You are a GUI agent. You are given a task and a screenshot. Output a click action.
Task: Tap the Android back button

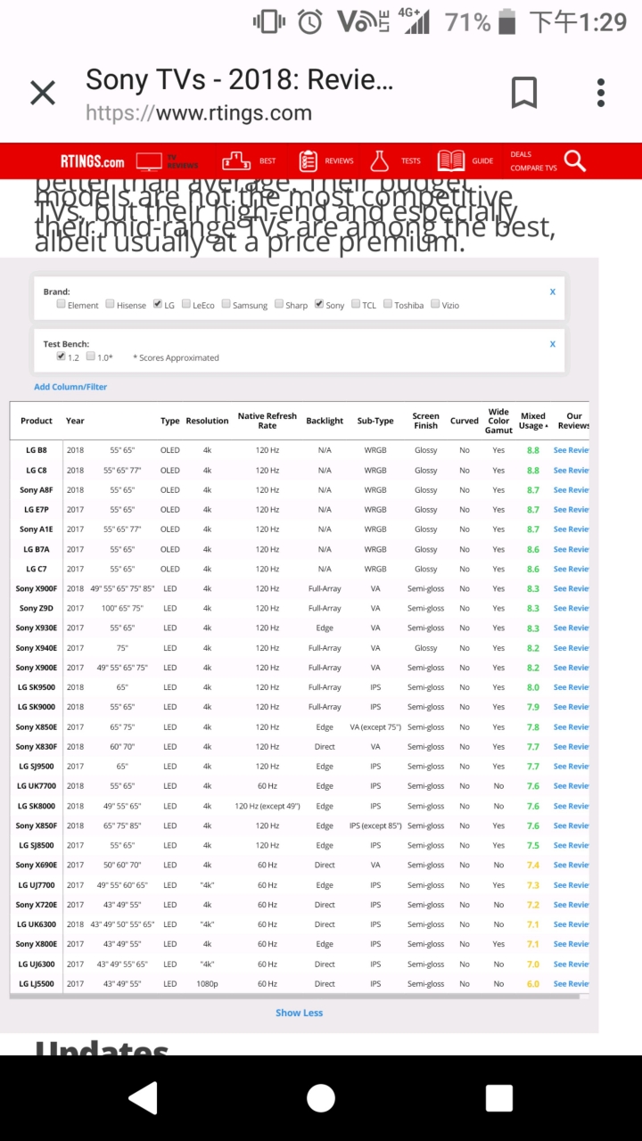point(143,1098)
